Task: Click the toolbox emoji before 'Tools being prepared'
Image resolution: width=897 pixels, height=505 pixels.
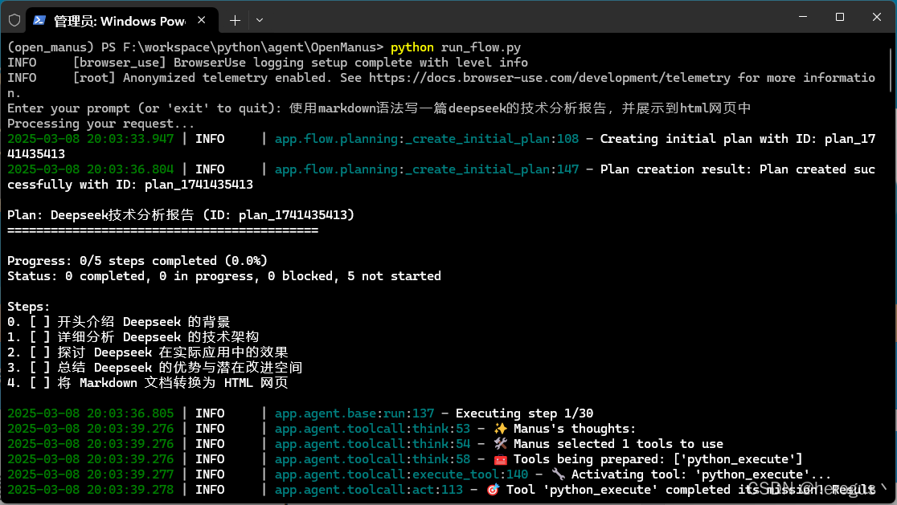Action: [501, 459]
